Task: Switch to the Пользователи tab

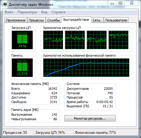Action: tap(116, 20)
